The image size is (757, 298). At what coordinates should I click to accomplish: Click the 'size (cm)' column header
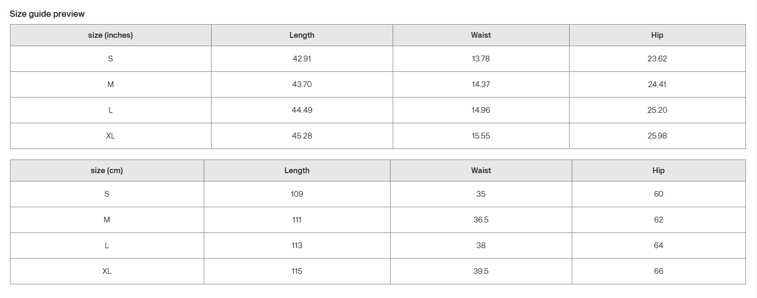click(x=107, y=171)
